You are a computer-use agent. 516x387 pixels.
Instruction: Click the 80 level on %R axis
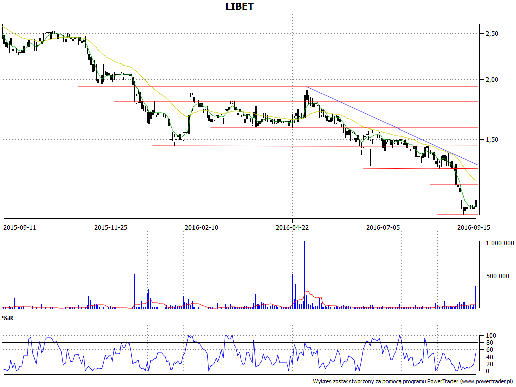(x=490, y=343)
